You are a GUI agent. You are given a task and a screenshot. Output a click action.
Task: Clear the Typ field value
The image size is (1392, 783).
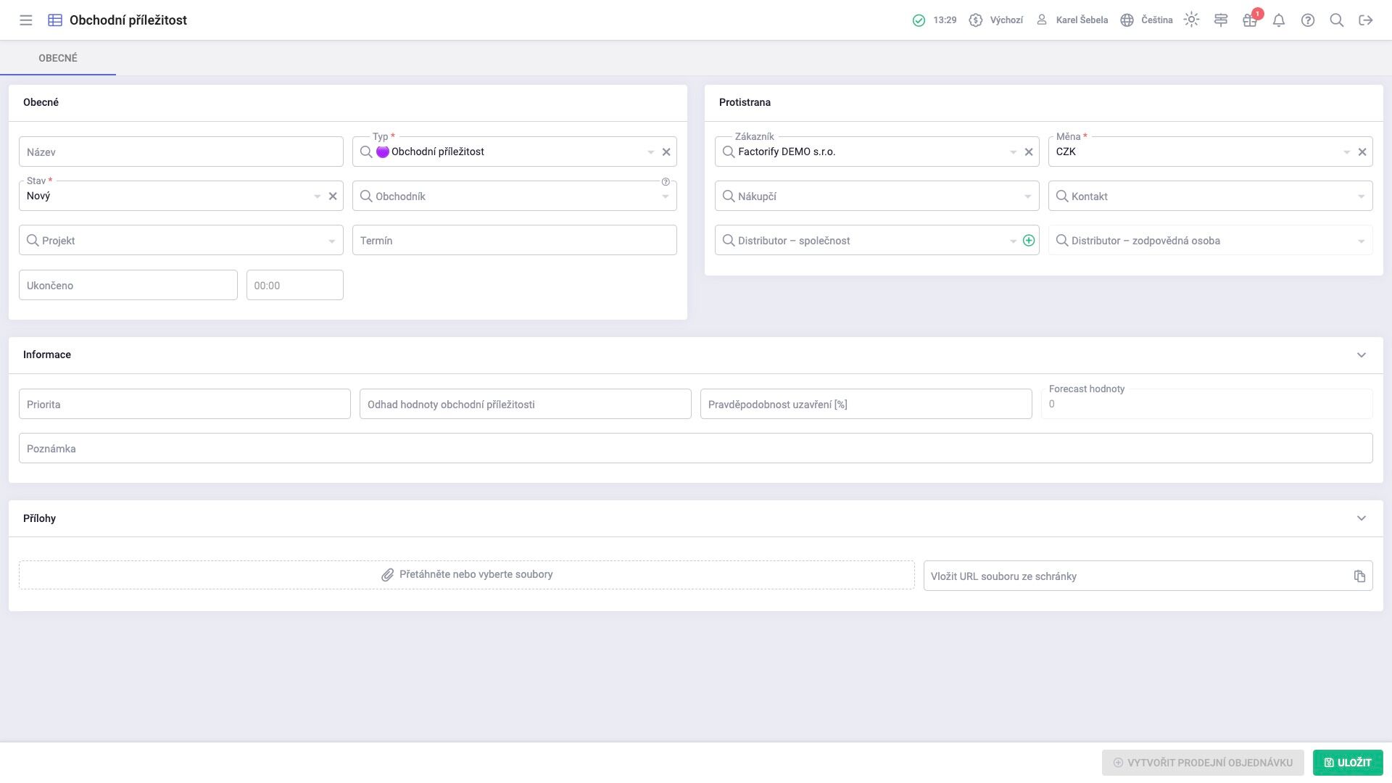click(666, 152)
